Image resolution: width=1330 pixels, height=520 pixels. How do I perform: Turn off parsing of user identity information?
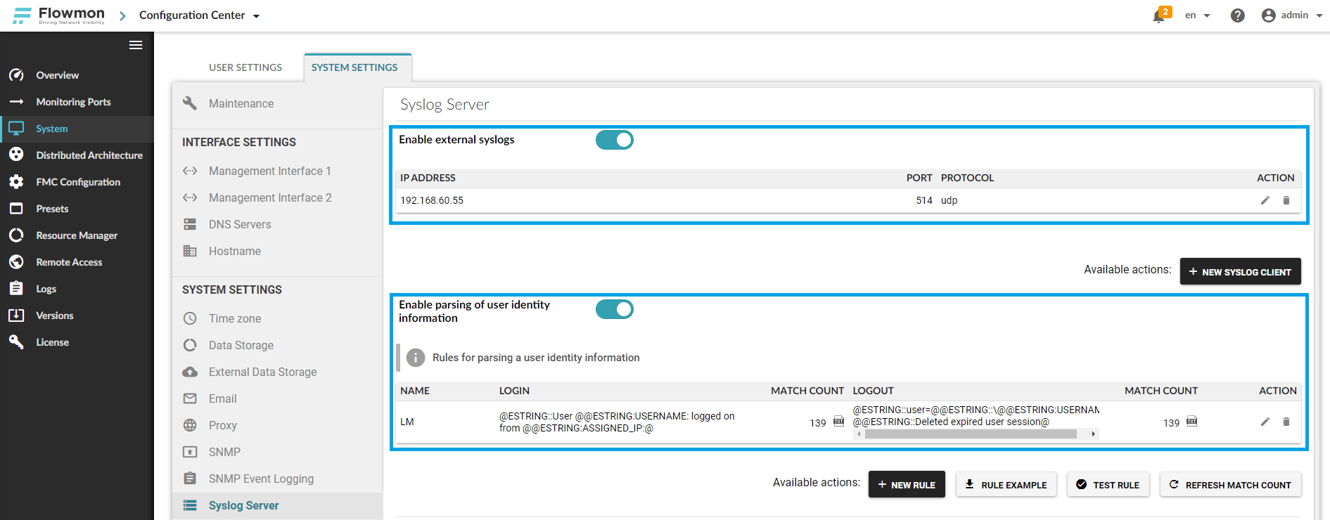[614, 309]
